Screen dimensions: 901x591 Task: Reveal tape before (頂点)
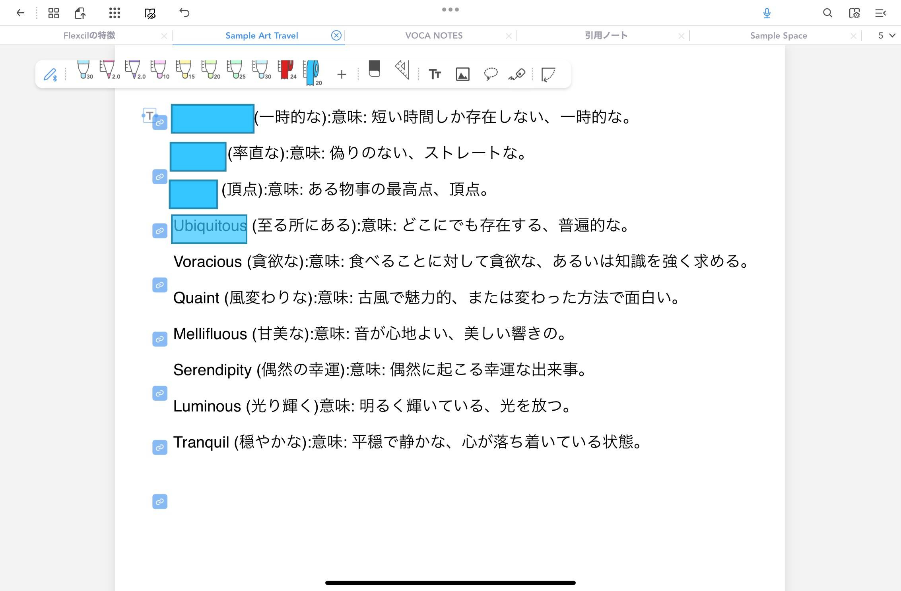[193, 194]
